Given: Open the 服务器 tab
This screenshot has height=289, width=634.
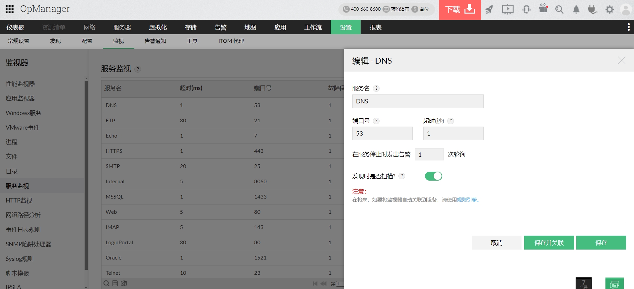Looking at the screenshot, I should [122, 27].
